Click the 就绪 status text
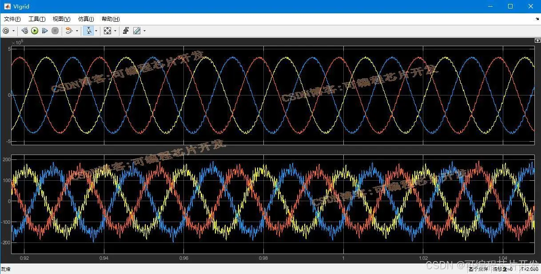The height and width of the screenshot is (274, 541). [x=6, y=269]
